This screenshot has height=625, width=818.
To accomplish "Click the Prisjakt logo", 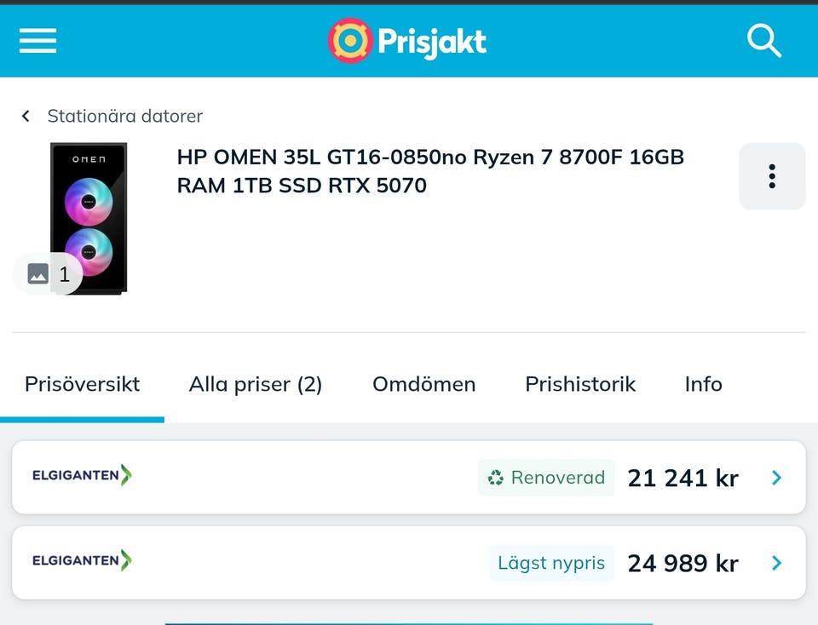I will pyautogui.click(x=407, y=40).
